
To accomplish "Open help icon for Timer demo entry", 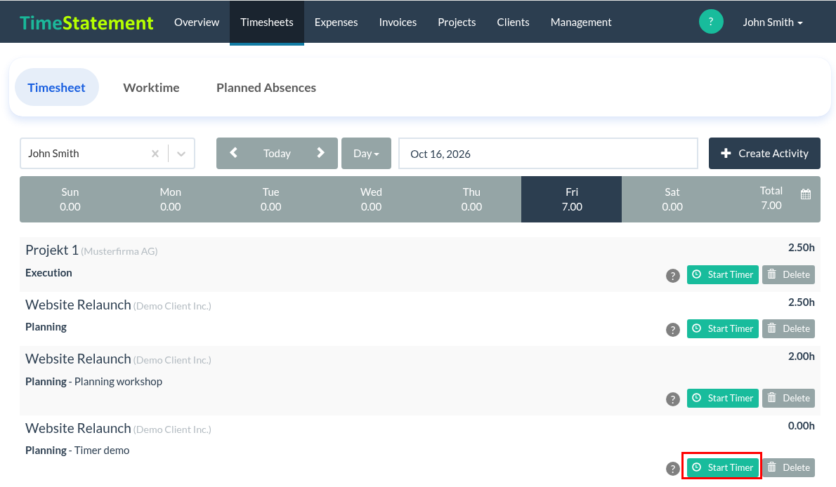I will 673,468.
